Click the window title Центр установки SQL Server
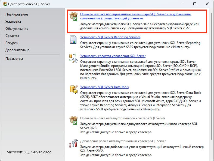Screen dimensions: 214x161 tap(29, 4)
